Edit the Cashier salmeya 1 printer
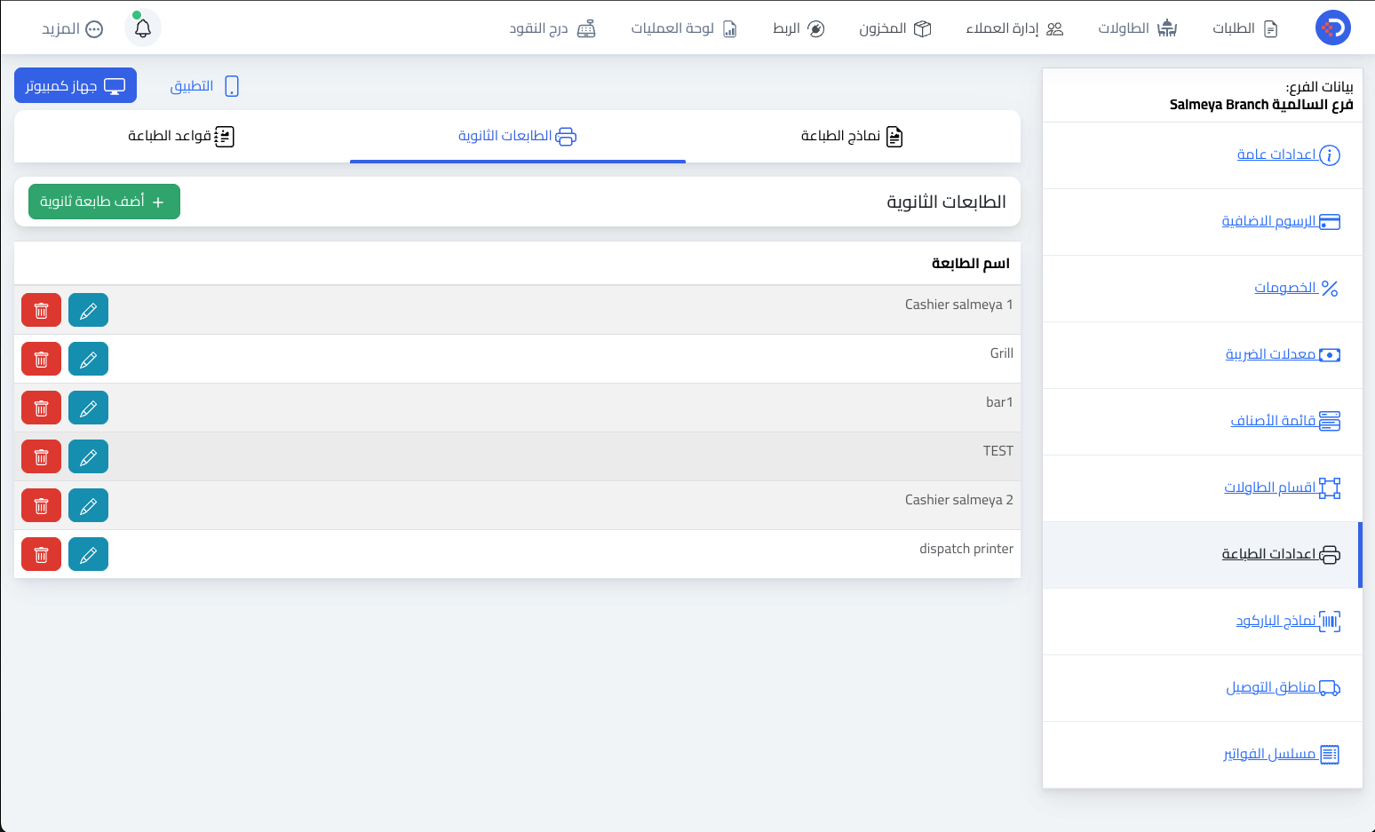Screen dimensions: 1375x832 (x=88, y=310)
